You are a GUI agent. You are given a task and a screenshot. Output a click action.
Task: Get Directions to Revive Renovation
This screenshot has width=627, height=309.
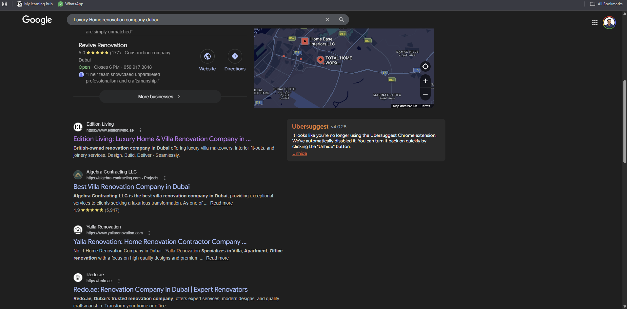235,57
